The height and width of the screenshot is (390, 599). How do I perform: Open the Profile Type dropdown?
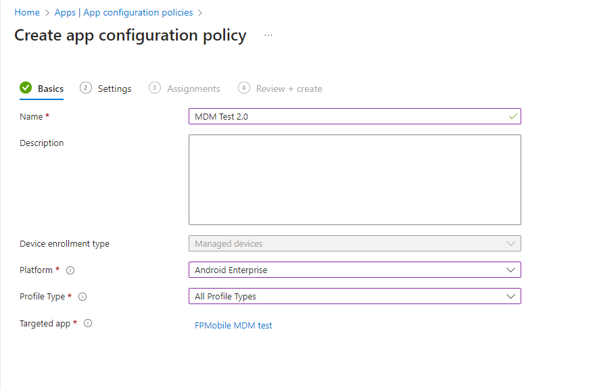pos(354,296)
